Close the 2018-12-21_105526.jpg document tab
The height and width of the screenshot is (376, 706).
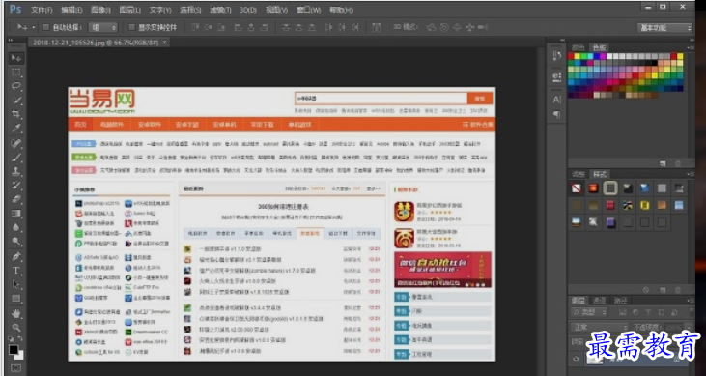(x=165, y=42)
